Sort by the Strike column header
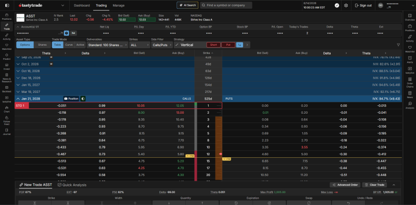The image size is (416, 205). [x=208, y=53]
